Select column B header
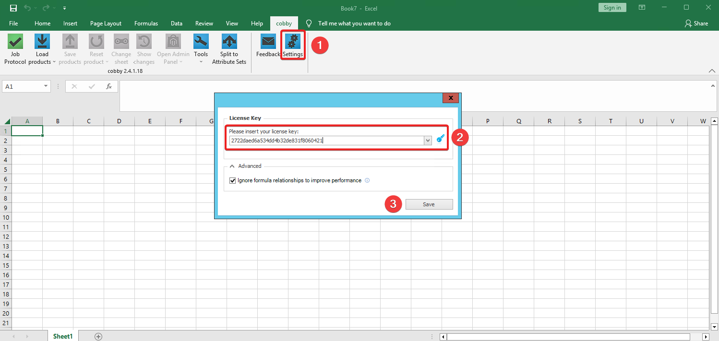Image resolution: width=719 pixels, height=341 pixels. 58,121
